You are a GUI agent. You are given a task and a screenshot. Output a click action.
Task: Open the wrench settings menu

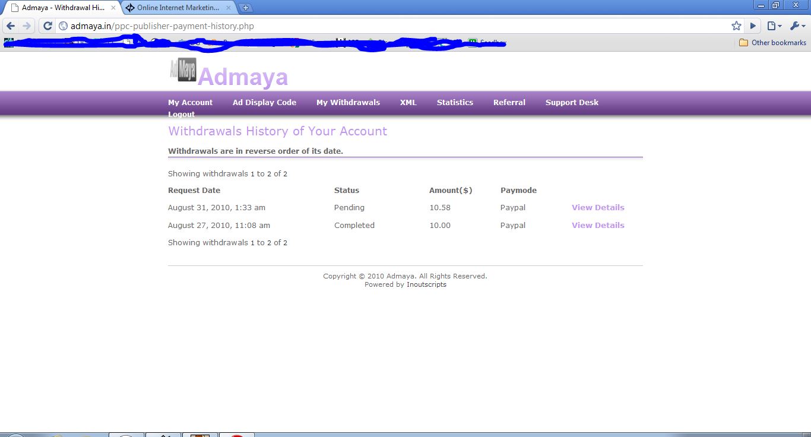(x=797, y=26)
